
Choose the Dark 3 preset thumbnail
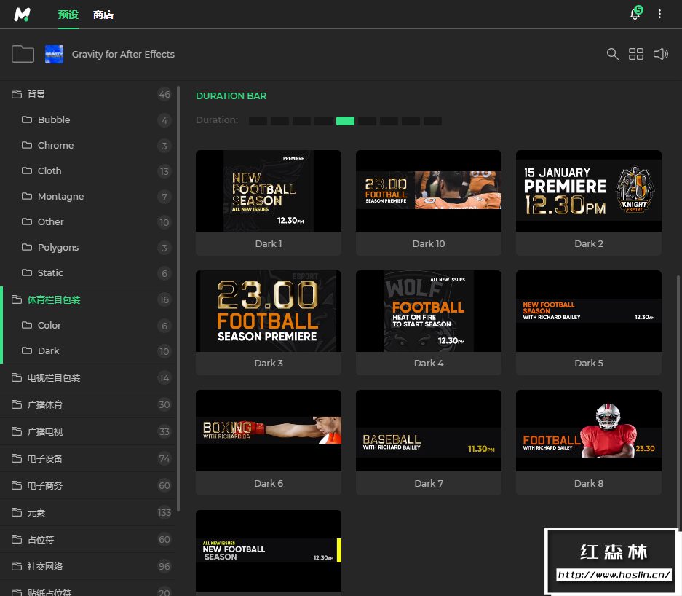tap(269, 311)
